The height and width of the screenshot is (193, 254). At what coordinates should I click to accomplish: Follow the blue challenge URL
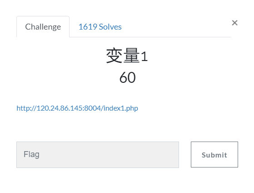[x=77, y=108]
